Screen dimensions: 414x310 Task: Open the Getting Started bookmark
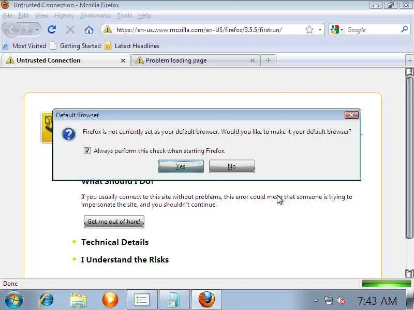click(76, 46)
